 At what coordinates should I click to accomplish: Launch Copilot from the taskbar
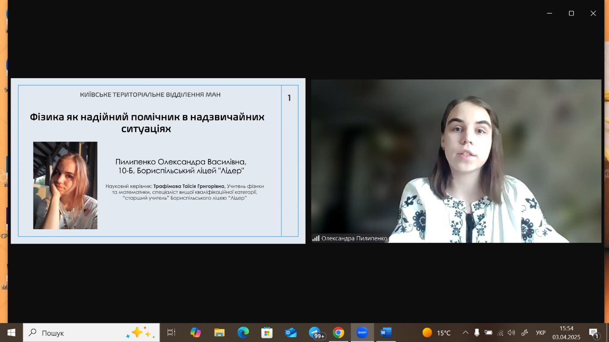196,333
